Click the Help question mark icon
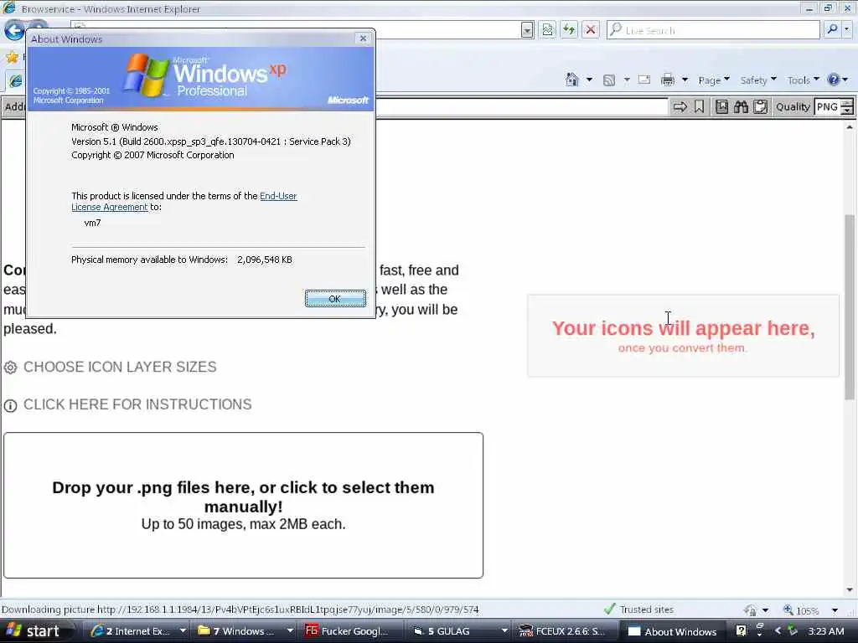 834,80
